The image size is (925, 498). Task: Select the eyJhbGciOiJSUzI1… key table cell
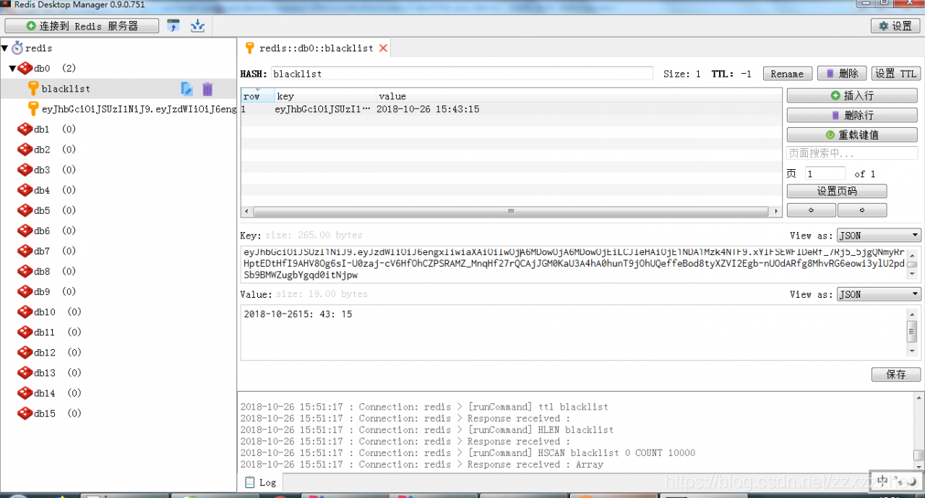click(323, 109)
